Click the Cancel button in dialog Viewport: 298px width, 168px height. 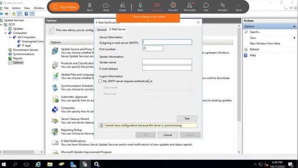click(168, 135)
